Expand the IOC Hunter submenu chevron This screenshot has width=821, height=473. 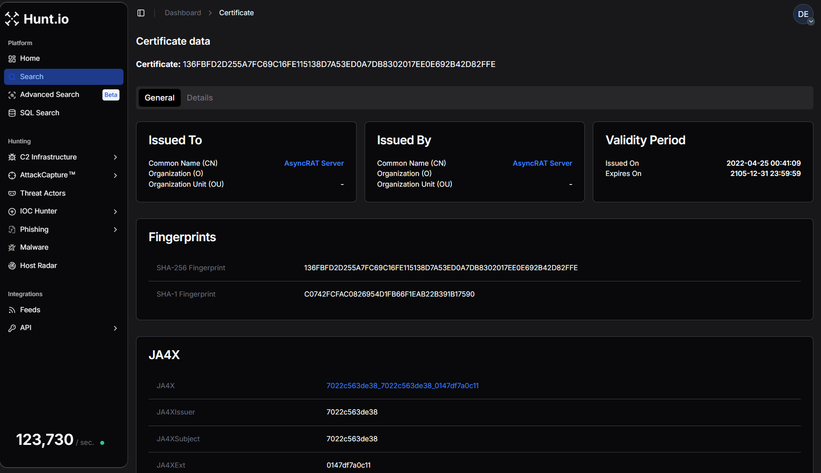(115, 212)
